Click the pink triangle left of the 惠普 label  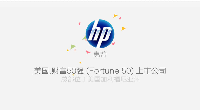[x=88, y=52]
